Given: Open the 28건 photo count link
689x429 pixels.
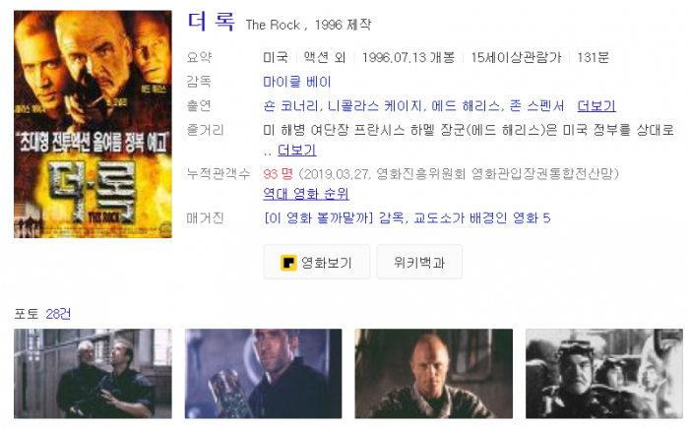Looking at the screenshot, I should tap(58, 314).
